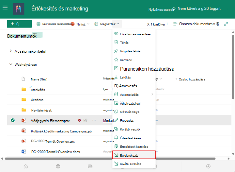This screenshot has height=172, width=235.
Task: Open the Havi jelentések folder
Action: (41, 111)
